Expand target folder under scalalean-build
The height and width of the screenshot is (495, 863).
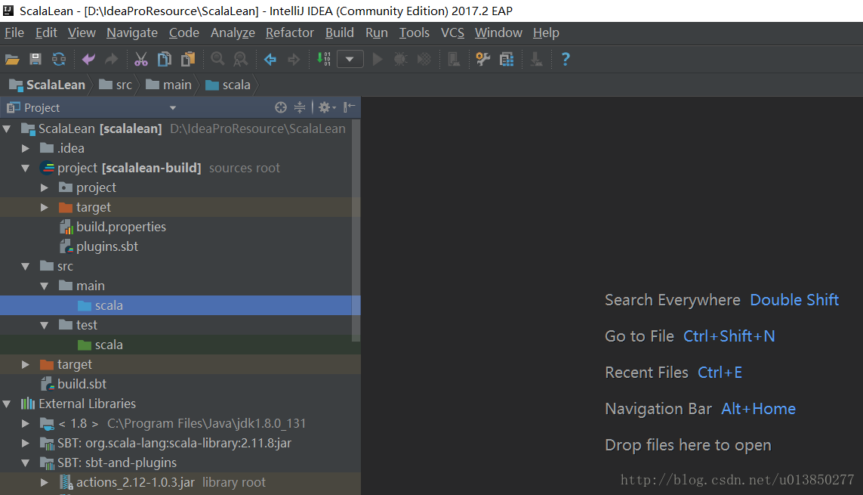coord(44,208)
